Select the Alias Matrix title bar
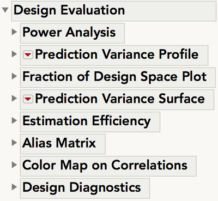Viewport: 218px width, 201px height. tap(63, 144)
